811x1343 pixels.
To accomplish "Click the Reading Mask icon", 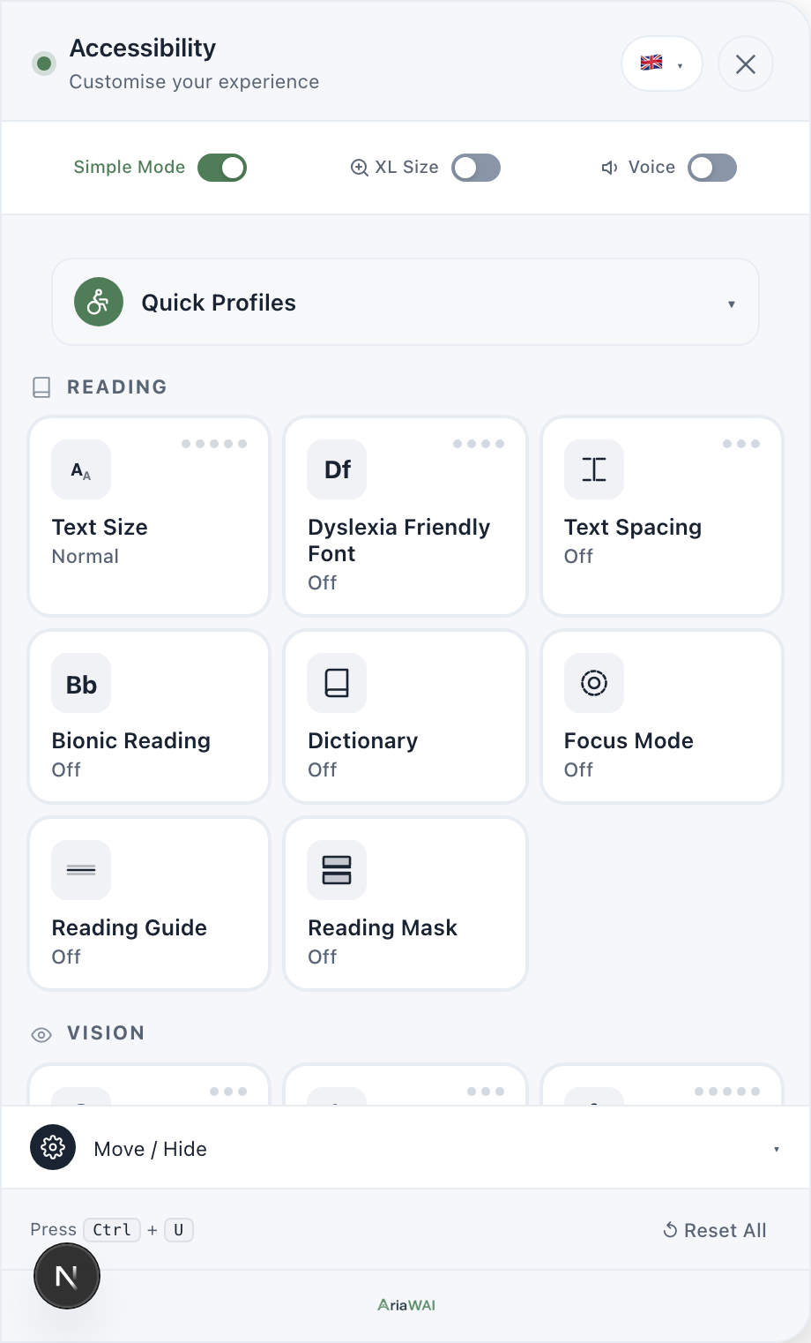I will [x=337, y=871].
